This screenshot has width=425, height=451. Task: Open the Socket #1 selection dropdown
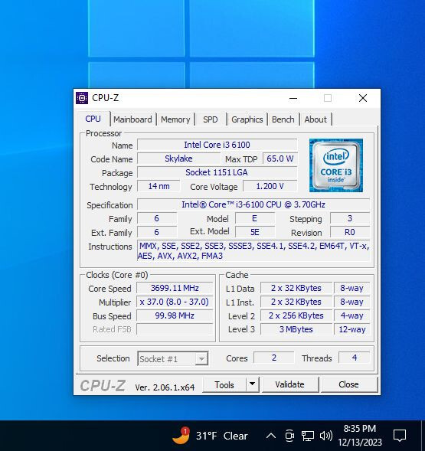pos(173,358)
